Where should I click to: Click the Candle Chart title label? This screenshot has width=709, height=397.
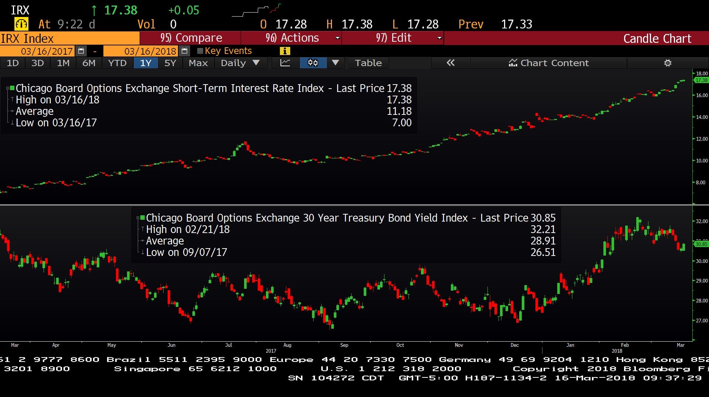(x=657, y=38)
